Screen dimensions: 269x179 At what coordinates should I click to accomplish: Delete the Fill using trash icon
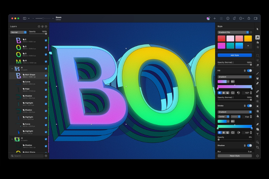(x=245, y=71)
